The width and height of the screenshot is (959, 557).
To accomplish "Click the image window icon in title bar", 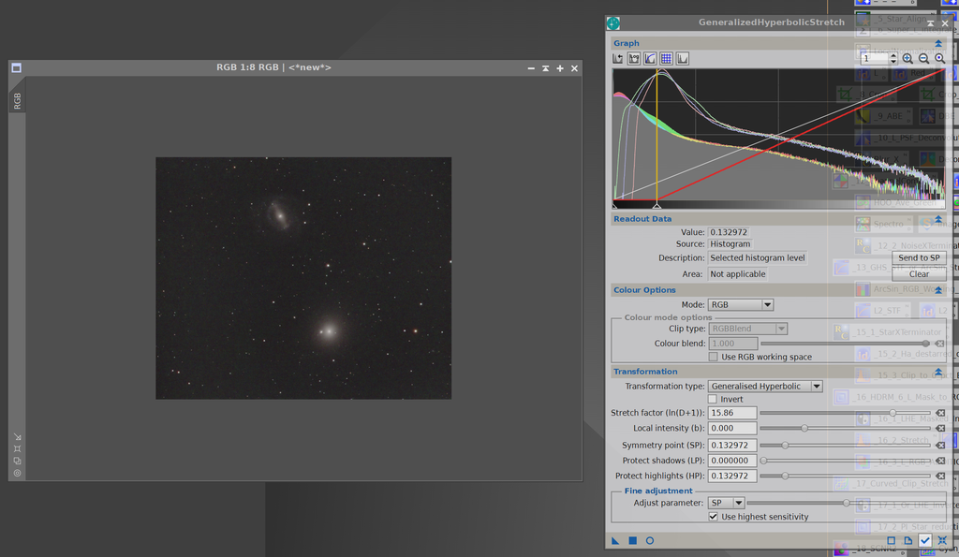I will [17, 67].
